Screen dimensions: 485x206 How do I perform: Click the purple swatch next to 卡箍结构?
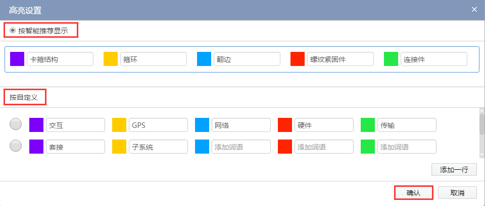tap(17, 59)
